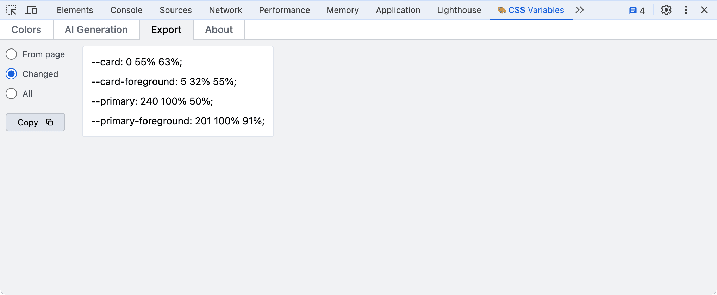717x295 pixels.
Task: Click the copy icon inside the Copy button
Action: coord(50,122)
